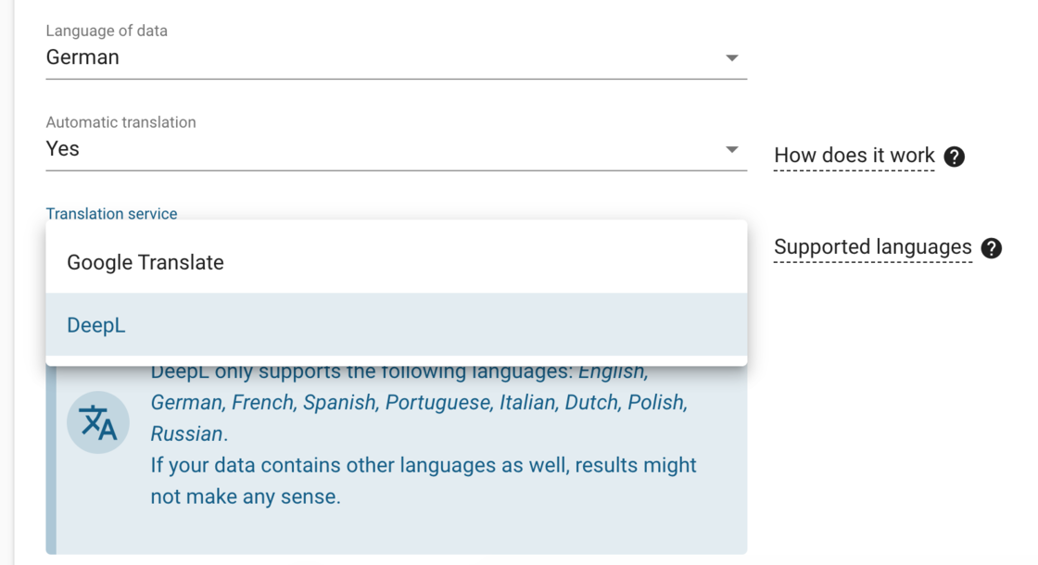This screenshot has width=1038, height=565.
Task: Click the underline beneath the German selection
Action: 396,79
